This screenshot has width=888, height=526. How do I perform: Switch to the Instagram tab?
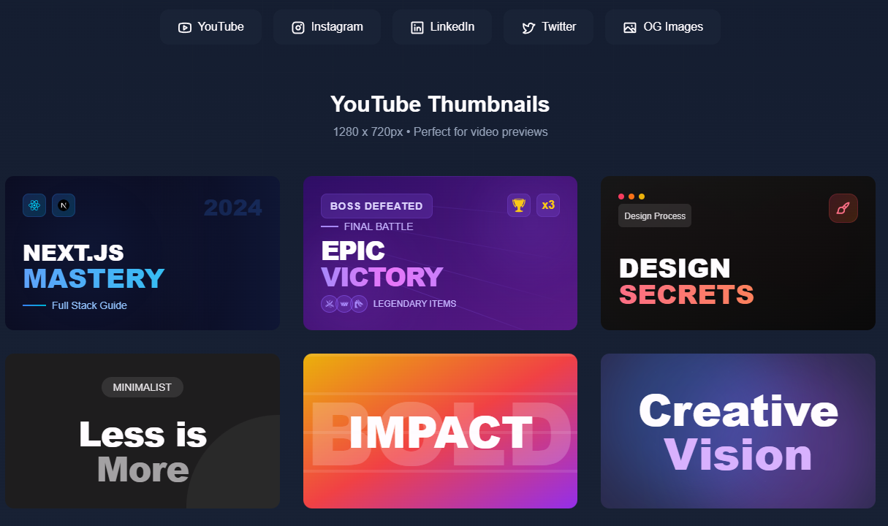pyautogui.click(x=327, y=27)
